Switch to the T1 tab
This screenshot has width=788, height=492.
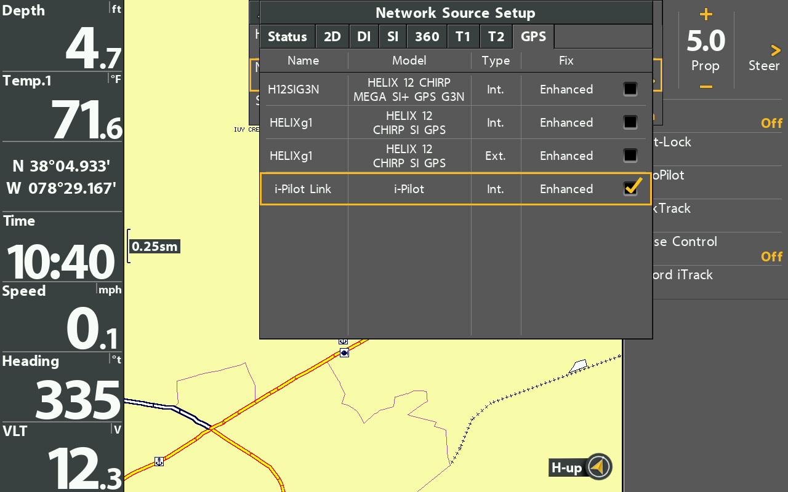coord(463,37)
